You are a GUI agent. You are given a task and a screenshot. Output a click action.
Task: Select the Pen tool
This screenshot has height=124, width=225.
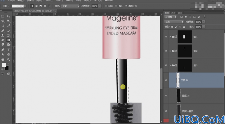[x=3, y=50]
